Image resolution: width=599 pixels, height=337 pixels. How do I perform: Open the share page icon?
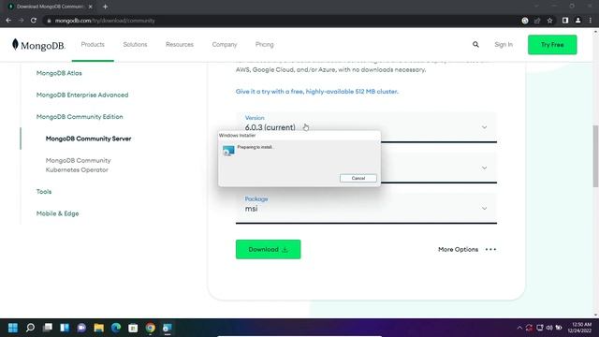pos(537,21)
